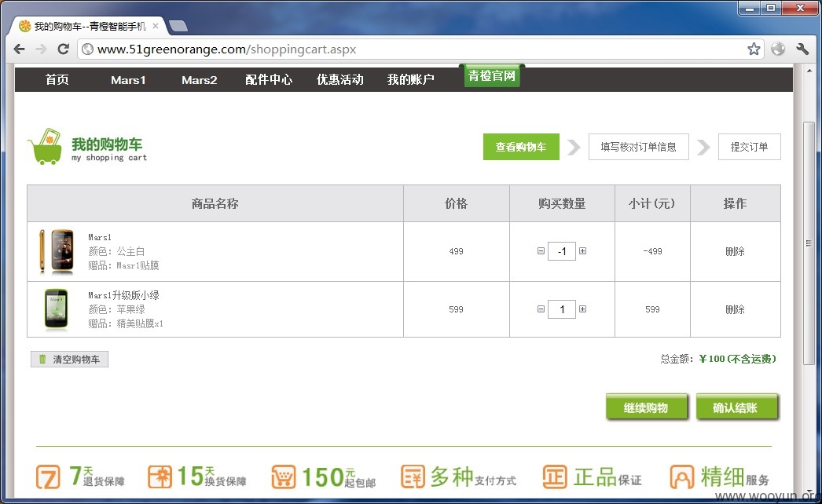Screen dimensions: 822x504
Task: Increase quantity of Mars1升级版小绿
Action: coord(582,309)
